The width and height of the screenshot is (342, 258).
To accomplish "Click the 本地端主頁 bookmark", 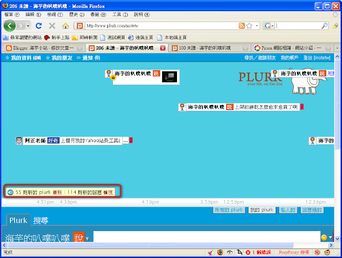I will [x=172, y=38].
